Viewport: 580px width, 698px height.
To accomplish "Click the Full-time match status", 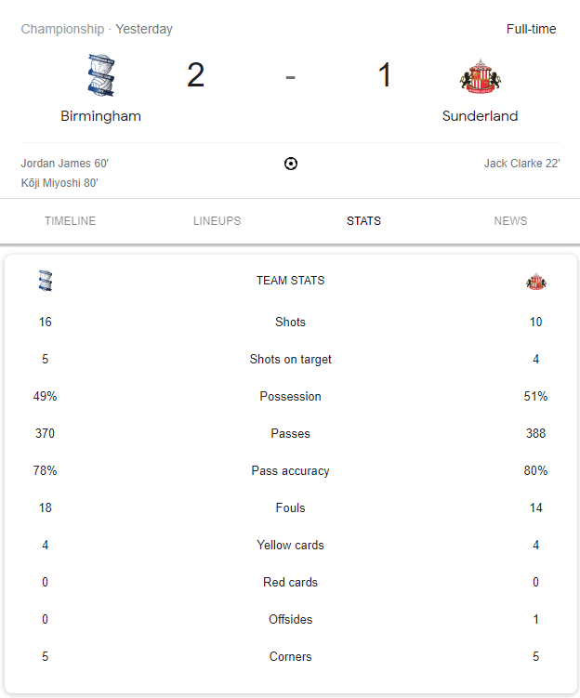I will pos(531,29).
